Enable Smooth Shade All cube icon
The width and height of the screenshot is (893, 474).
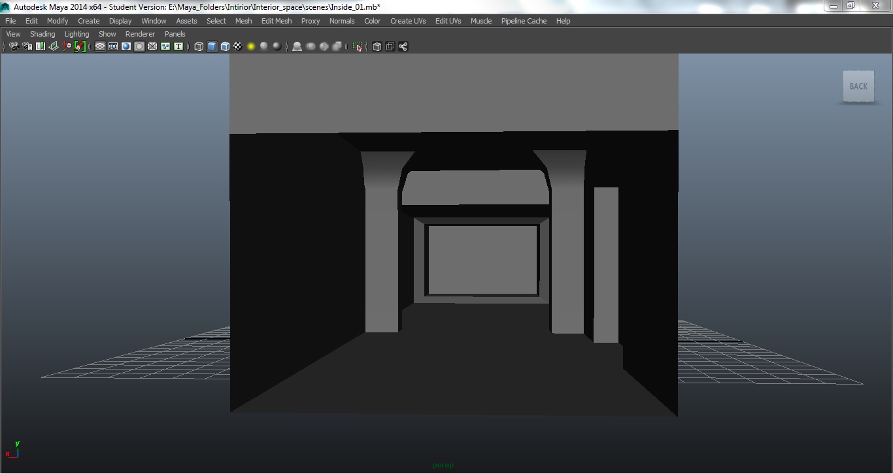212,46
